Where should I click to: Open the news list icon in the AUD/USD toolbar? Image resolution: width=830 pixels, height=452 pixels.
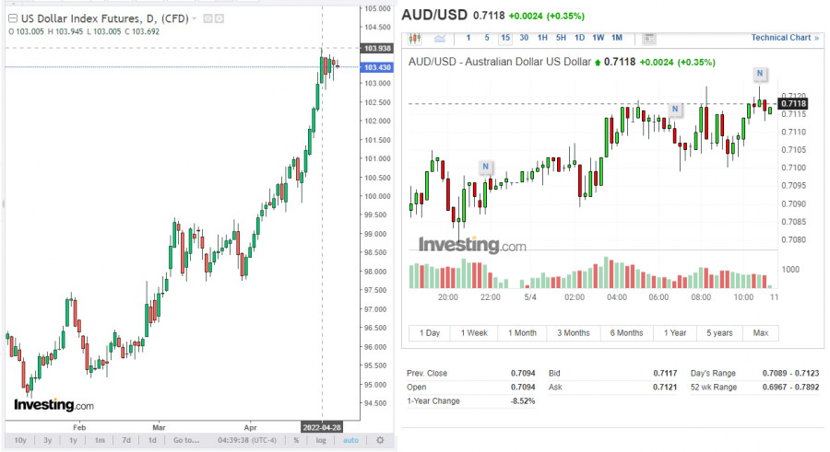pos(649,38)
